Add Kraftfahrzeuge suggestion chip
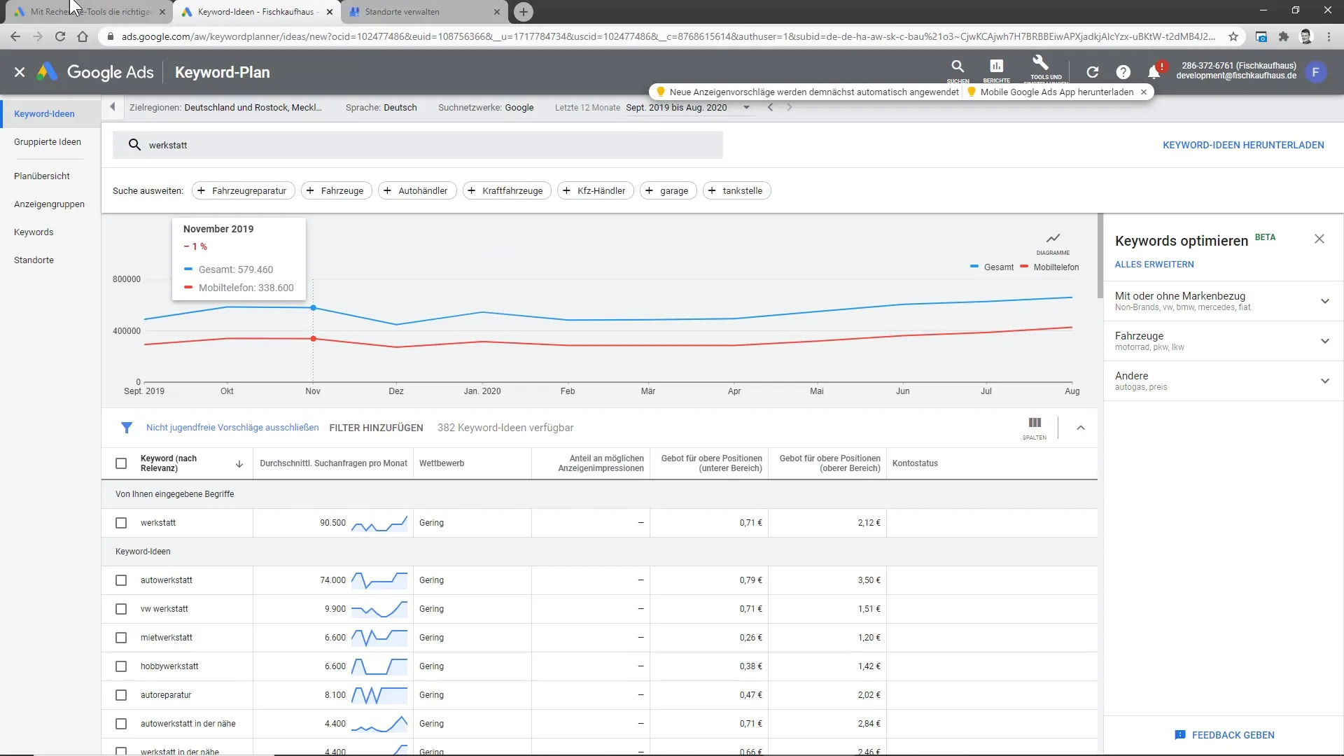The image size is (1344, 756). (x=506, y=190)
